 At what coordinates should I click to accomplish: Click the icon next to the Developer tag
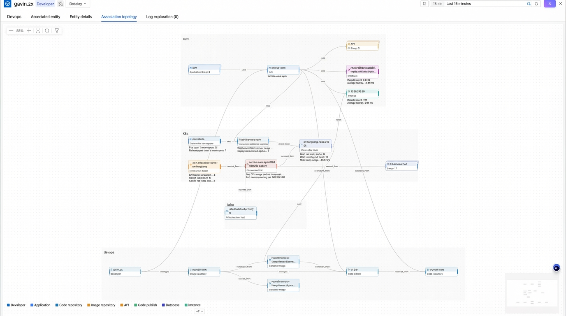[x=60, y=4]
